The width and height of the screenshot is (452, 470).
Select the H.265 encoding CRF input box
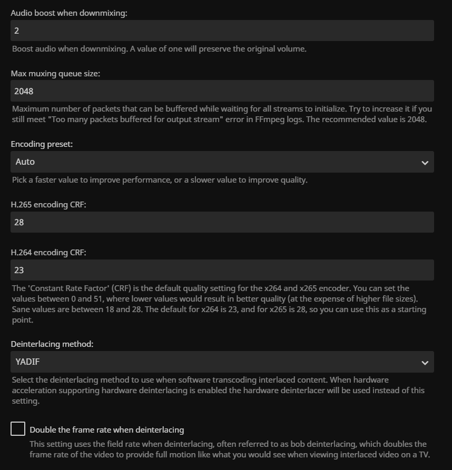tap(222, 222)
